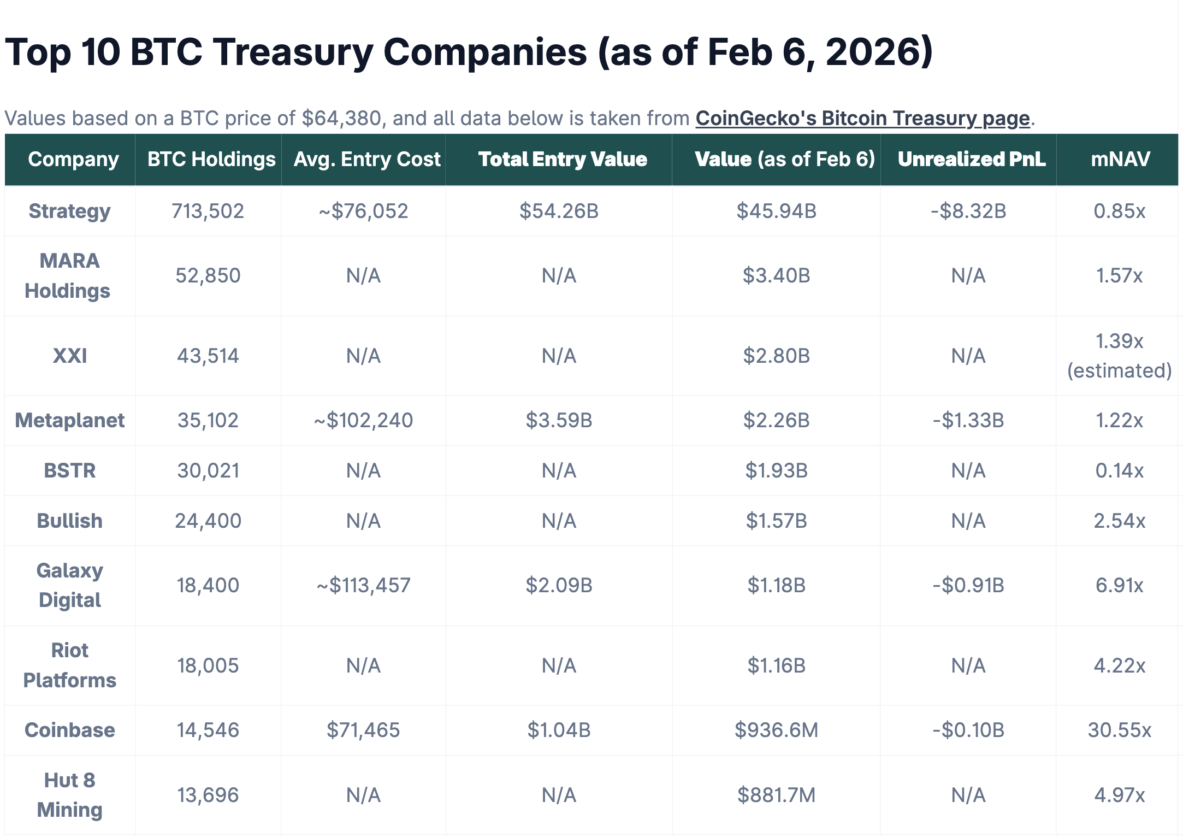1183x837 pixels.
Task: Select Coinbase's 30.55x mNAV value
Action: click(x=1119, y=730)
